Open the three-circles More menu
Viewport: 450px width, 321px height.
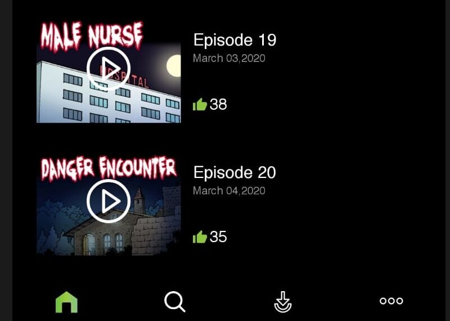coord(391,301)
